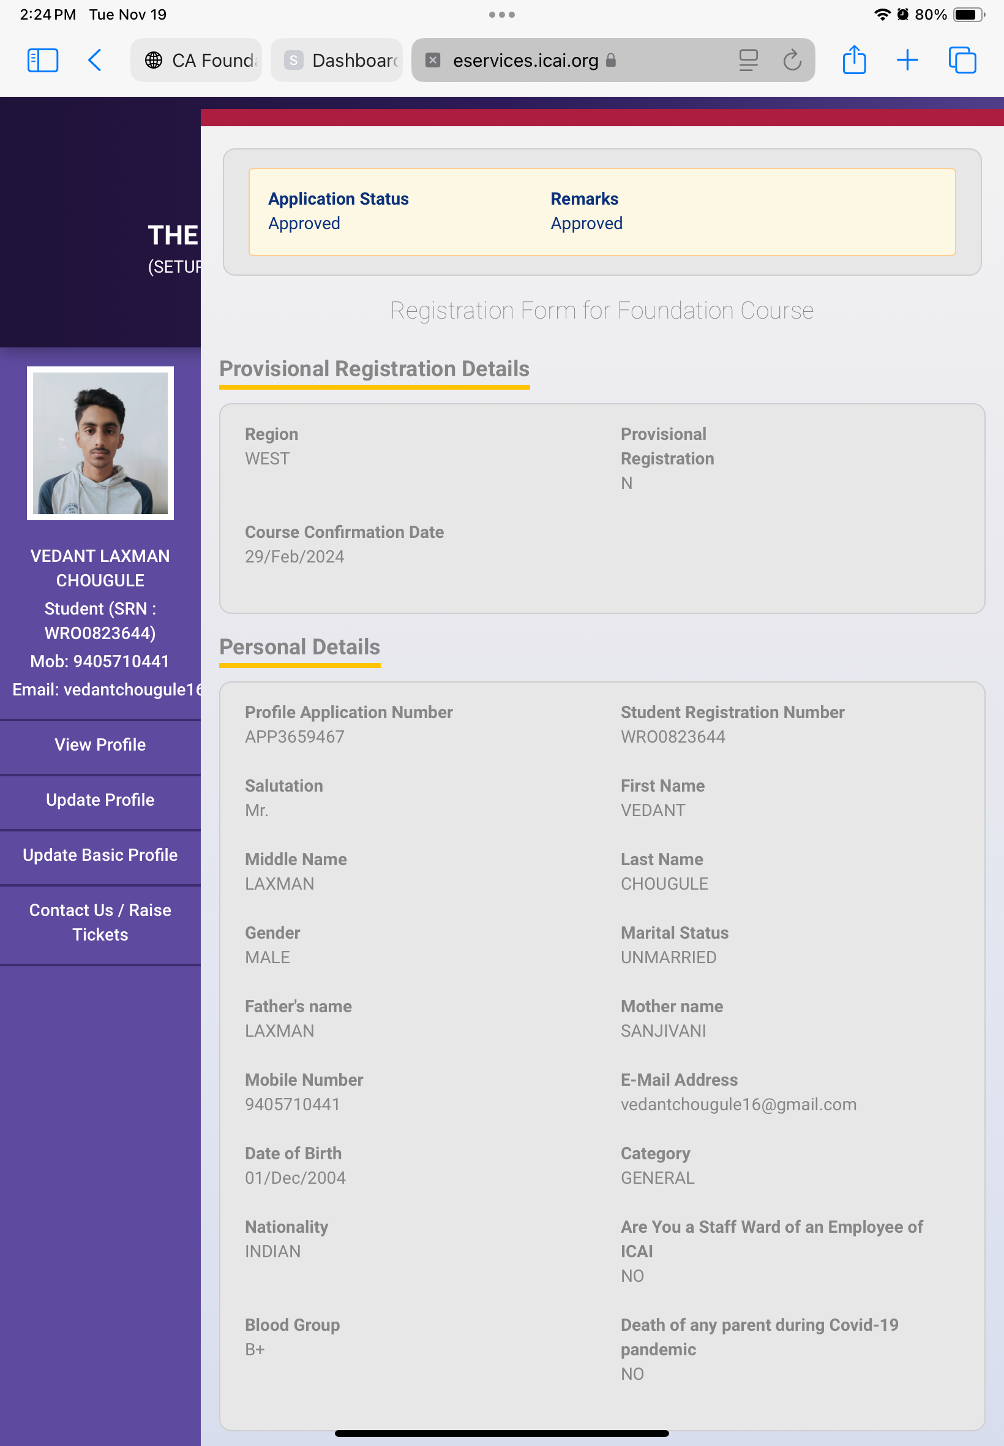Tap the back navigation arrow
The height and width of the screenshot is (1446, 1004).
[95, 61]
